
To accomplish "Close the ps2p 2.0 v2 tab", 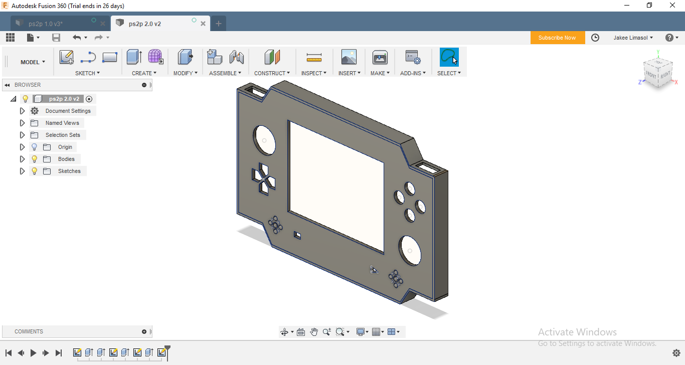I will click(203, 24).
